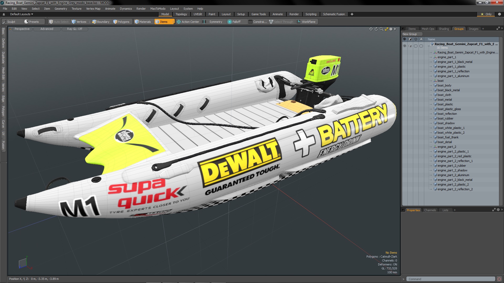Click the viewport zoom magnifier icon

pos(381,29)
